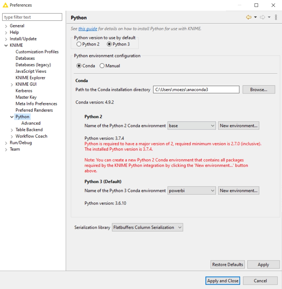The image size is (282, 289).
Task: Open the back arrow history dropdown
Action: (255, 17)
